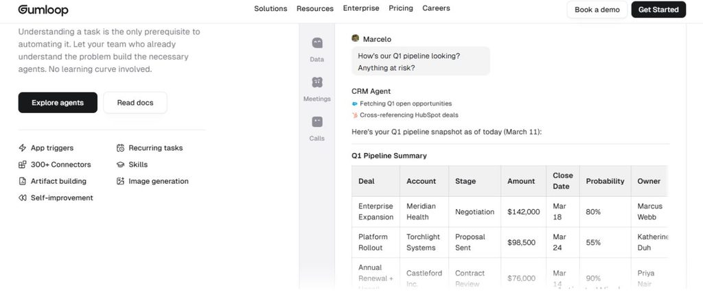
Task: Click the Self-improvement label
Action: pos(62,197)
